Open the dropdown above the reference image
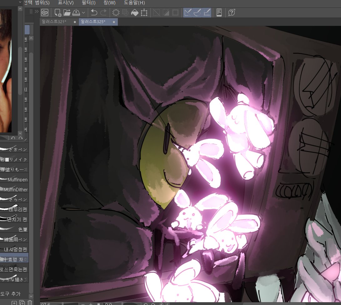The width and height of the screenshot is (341, 305). point(20,2)
